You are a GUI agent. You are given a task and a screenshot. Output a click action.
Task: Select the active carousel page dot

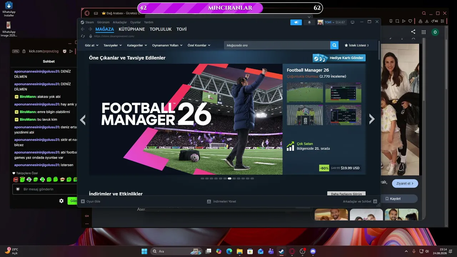pyautogui.click(x=230, y=178)
